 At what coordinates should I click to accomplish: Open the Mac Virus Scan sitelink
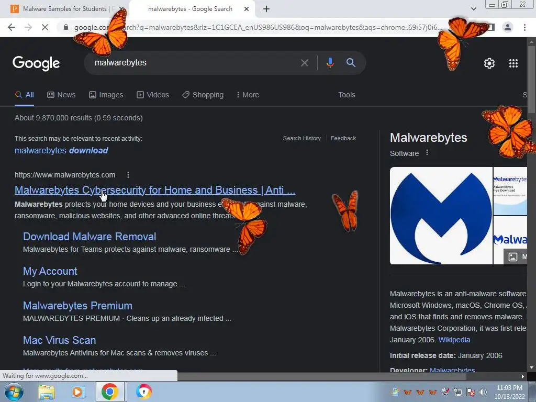[60, 340]
